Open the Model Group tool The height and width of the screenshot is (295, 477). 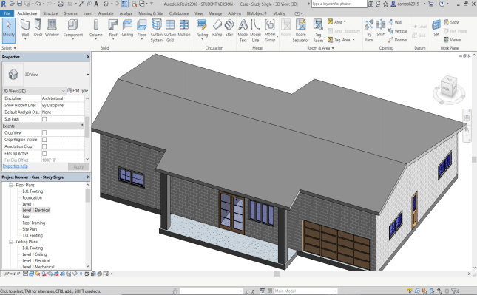coord(270,30)
